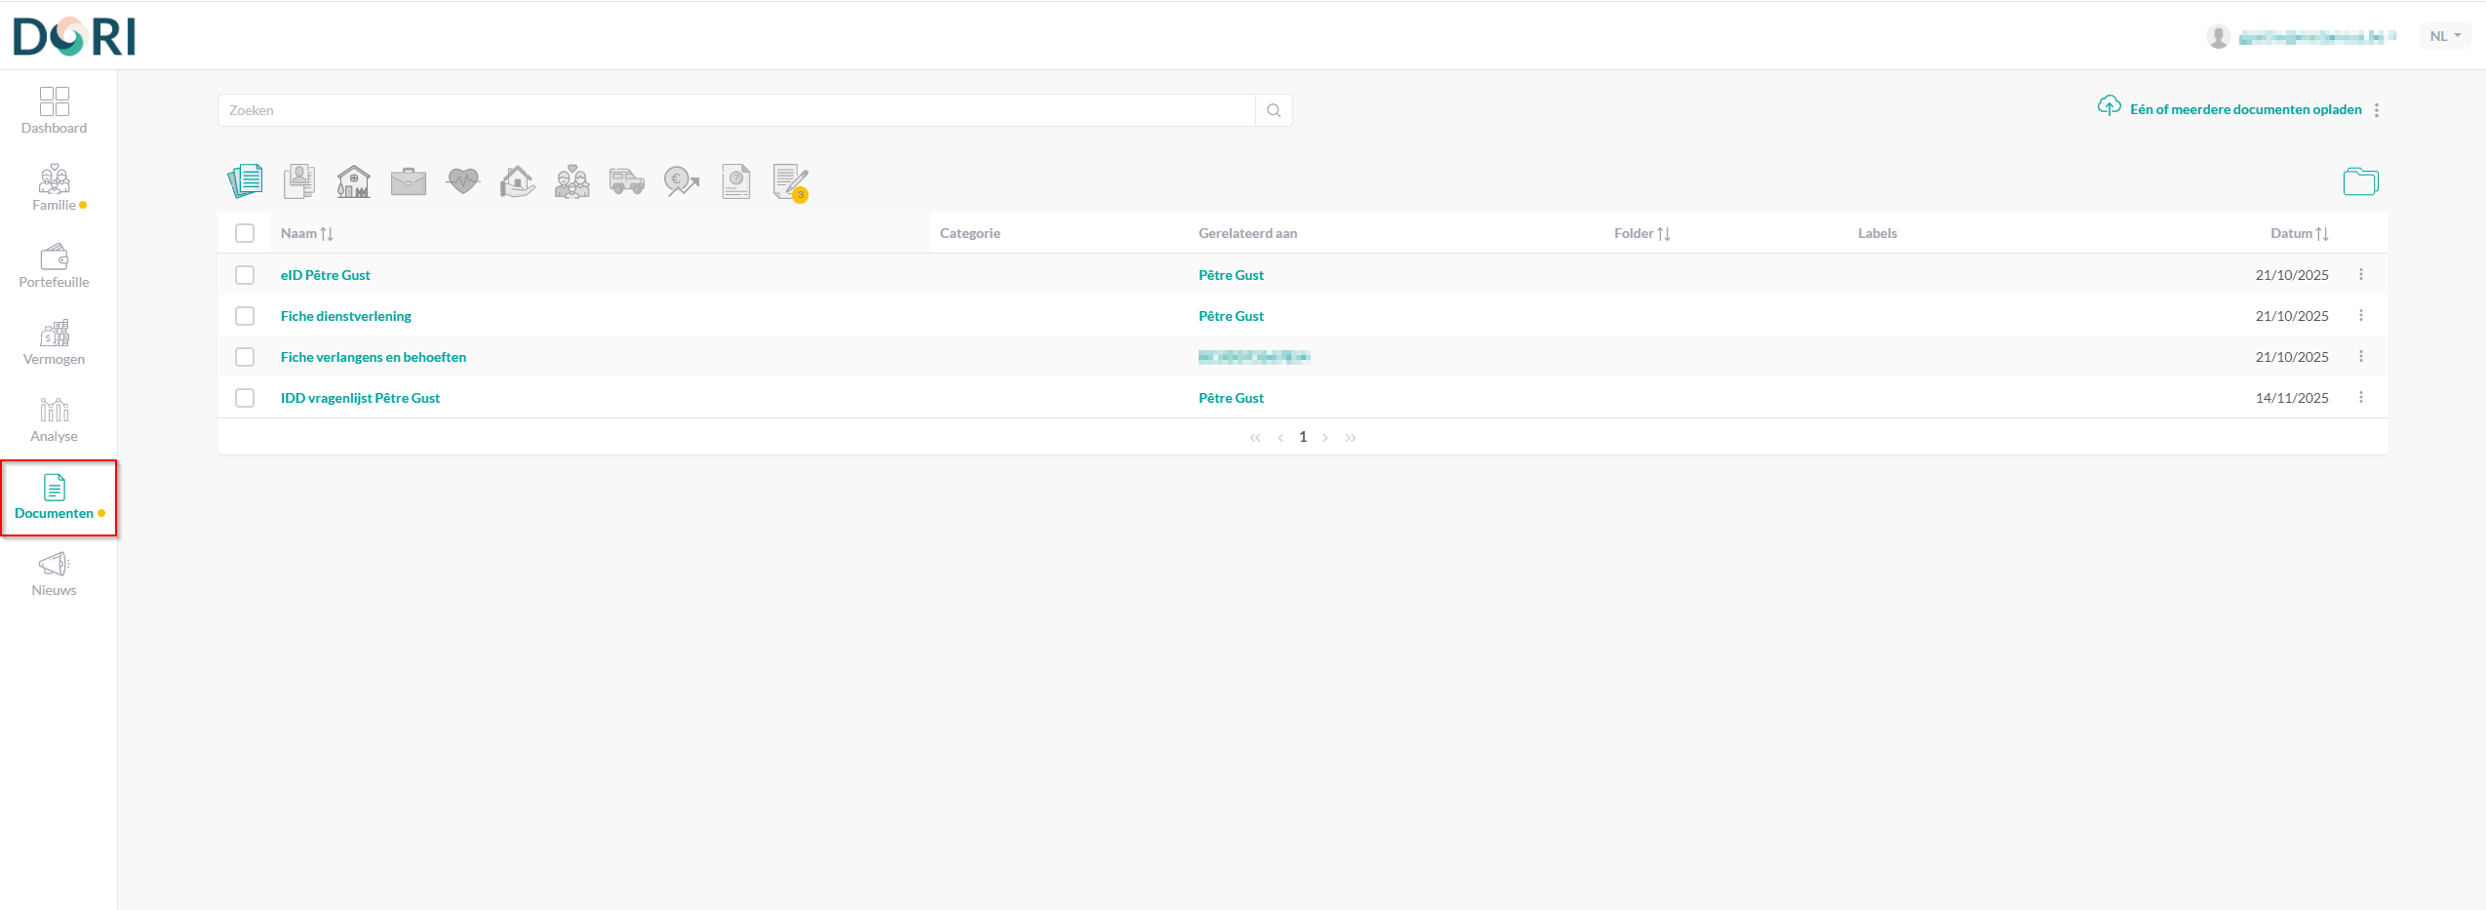
Task: Select the briefcase document category filter
Action: tap(408, 182)
